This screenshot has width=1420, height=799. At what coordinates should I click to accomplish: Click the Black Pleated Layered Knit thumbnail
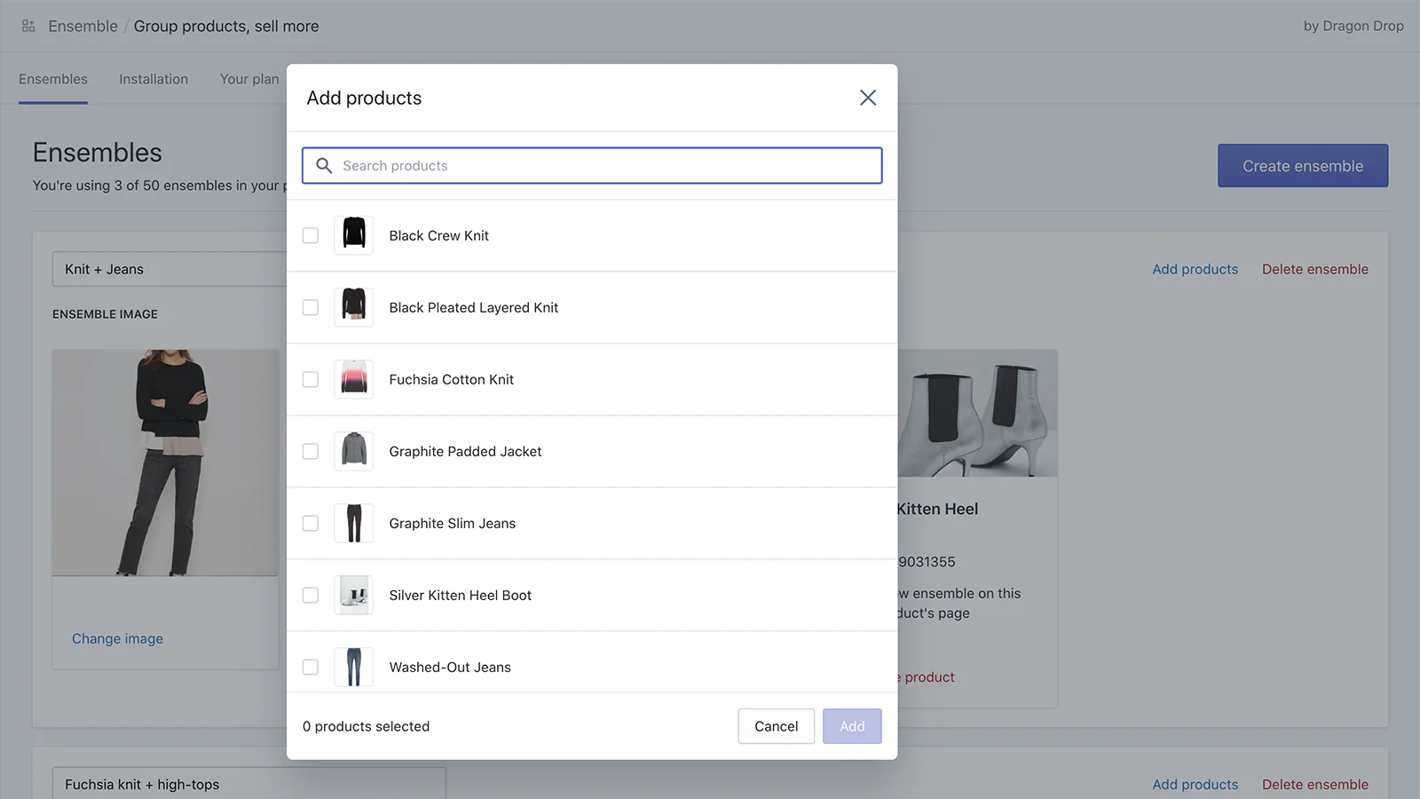point(353,307)
